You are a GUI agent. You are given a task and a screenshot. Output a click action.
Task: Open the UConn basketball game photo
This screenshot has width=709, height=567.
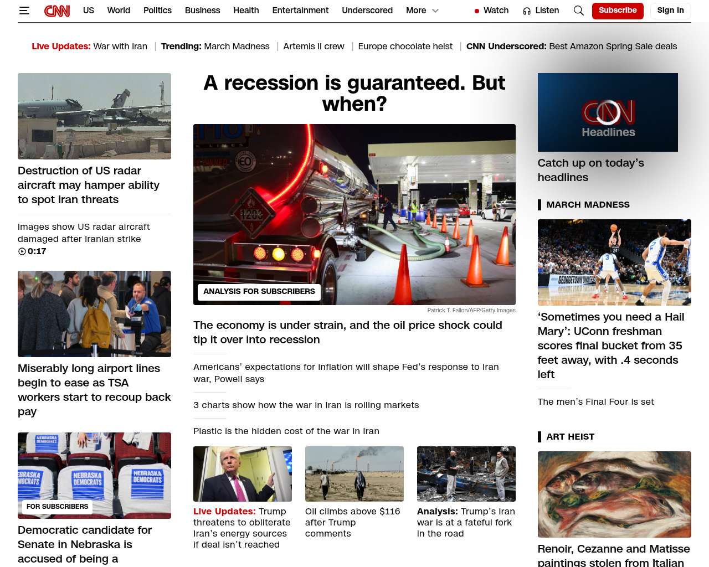pos(614,262)
